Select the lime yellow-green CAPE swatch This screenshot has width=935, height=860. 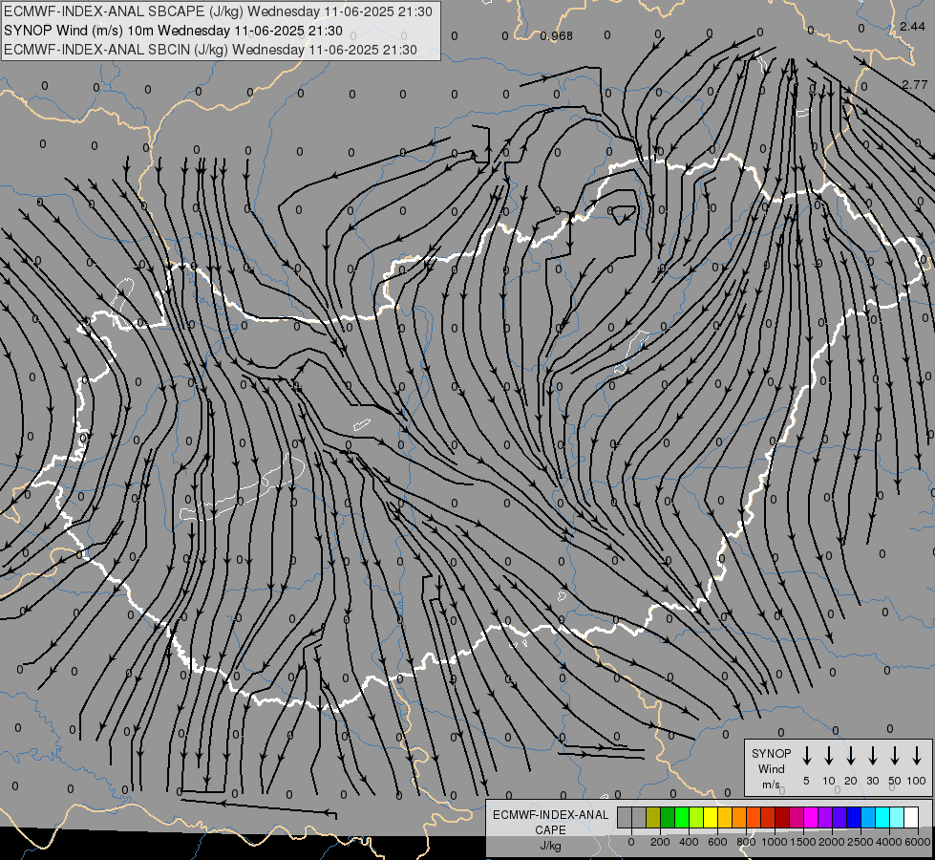coord(696,817)
